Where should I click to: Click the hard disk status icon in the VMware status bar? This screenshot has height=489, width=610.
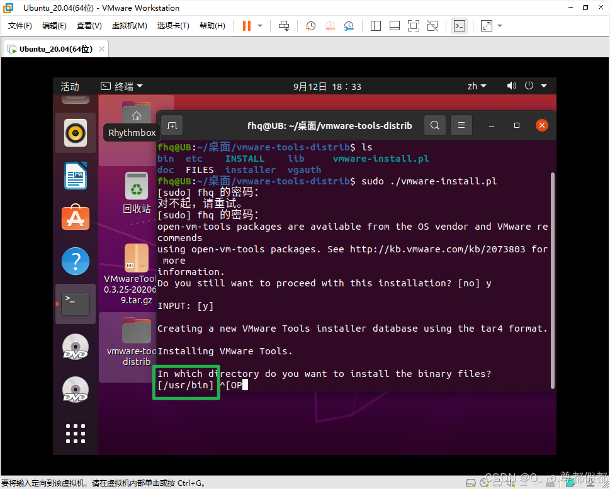(x=471, y=483)
